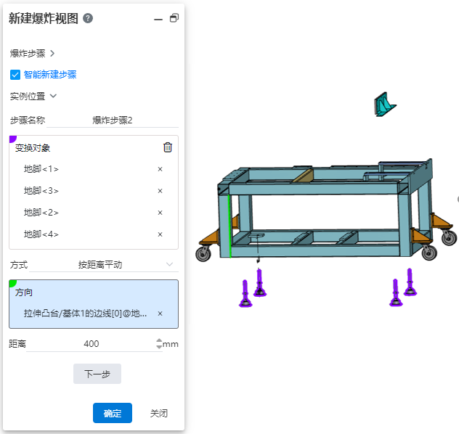459x434 pixels.
Task: Confirm with the 确定 button
Action: [x=113, y=413]
